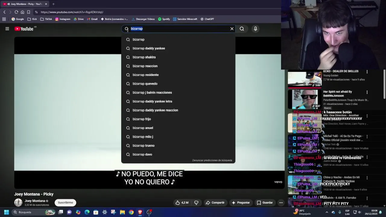The height and width of the screenshot is (217, 386).
Task: Select the 'bizarrap davo' suggestion
Action: coord(178,154)
